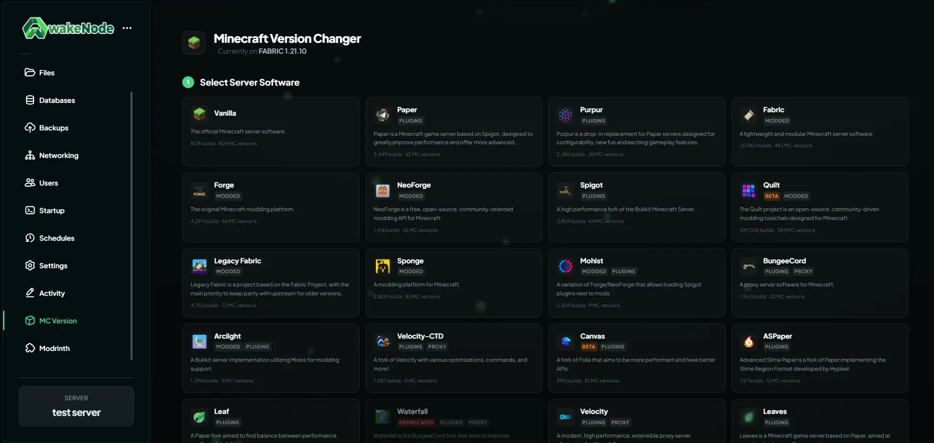Image resolution: width=934 pixels, height=443 pixels.
Task: Click the Legacy Fabric icon
Action: [x=200, y=266]
